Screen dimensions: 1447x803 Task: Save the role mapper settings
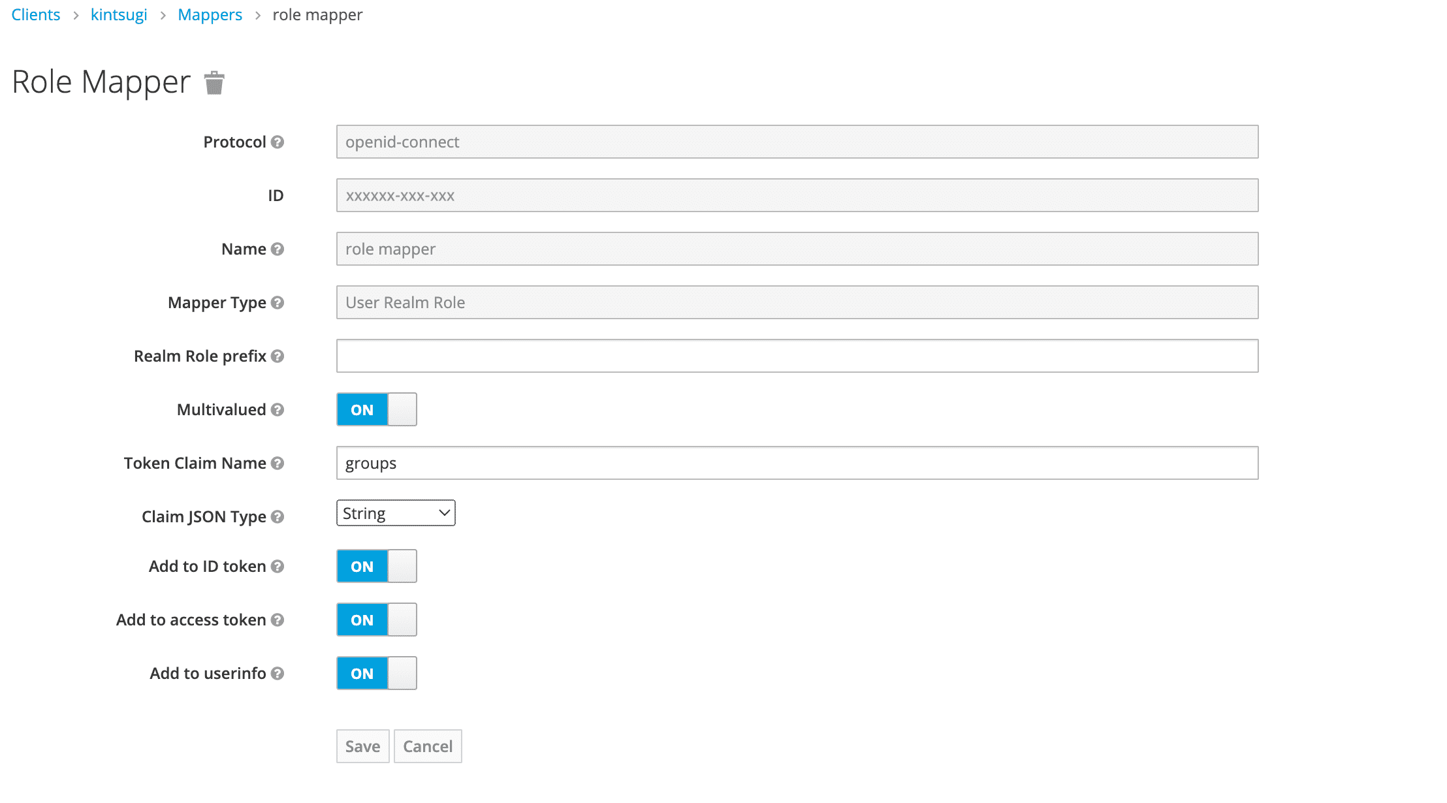coord(362,746)
